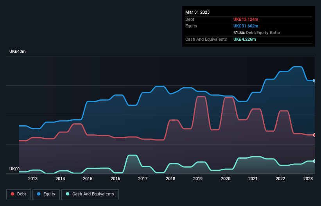
Task: Click the 2015 x-axis label
Action: (88, 179)
